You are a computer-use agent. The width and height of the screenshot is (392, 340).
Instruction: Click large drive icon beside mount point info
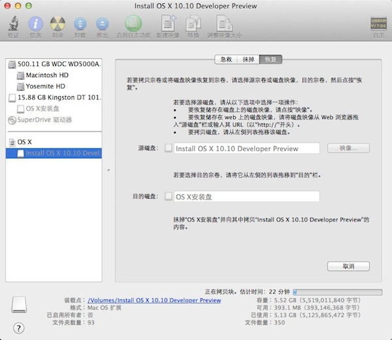(19, 305)
